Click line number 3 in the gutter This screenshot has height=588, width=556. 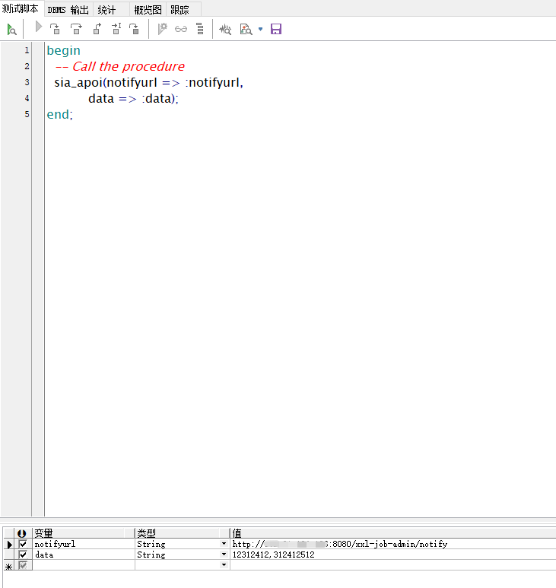[x=27, y=82]
